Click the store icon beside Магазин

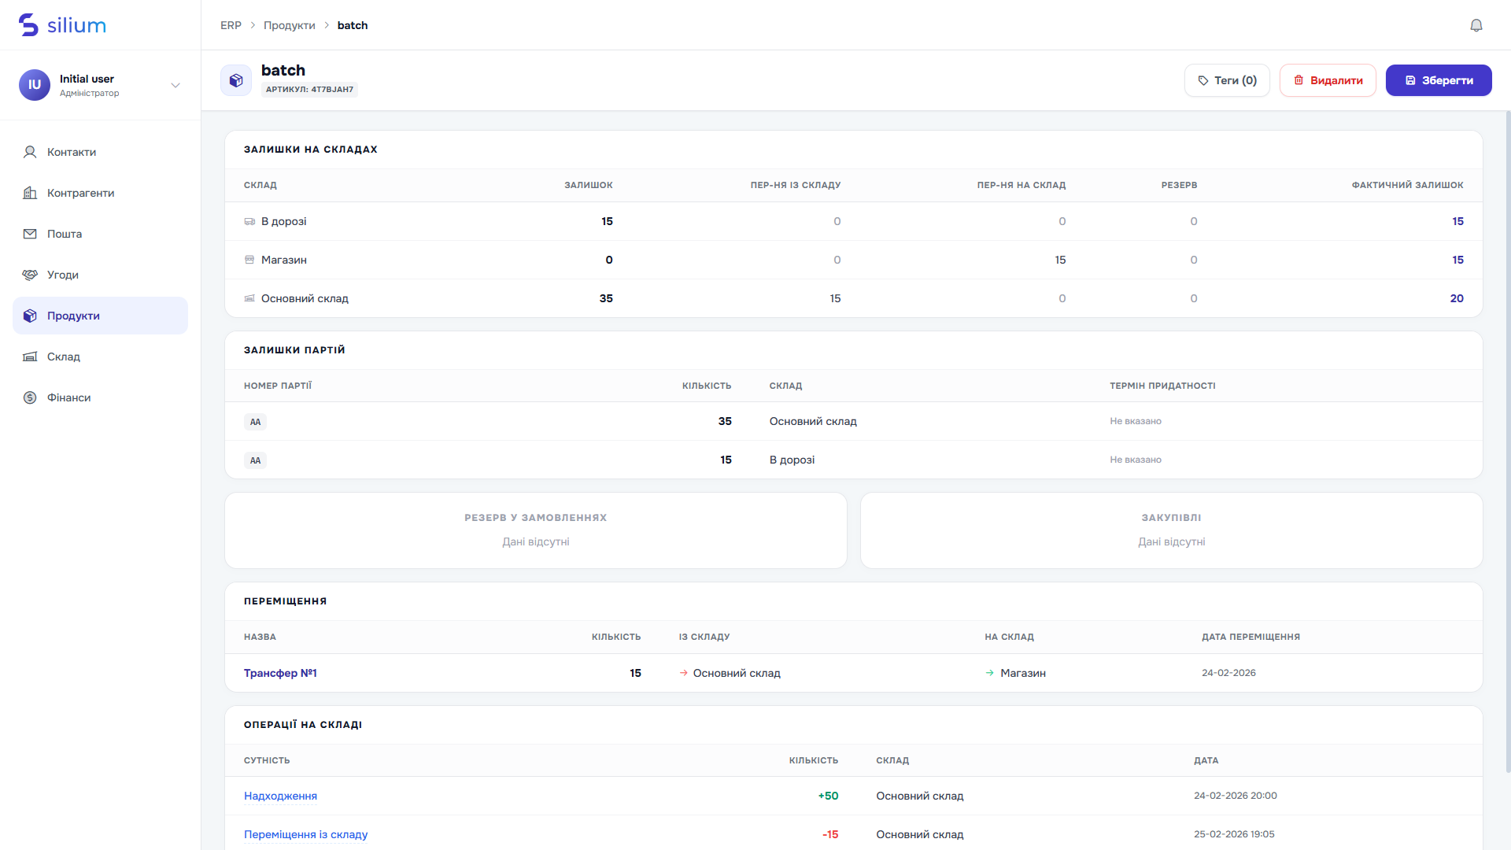249,260
